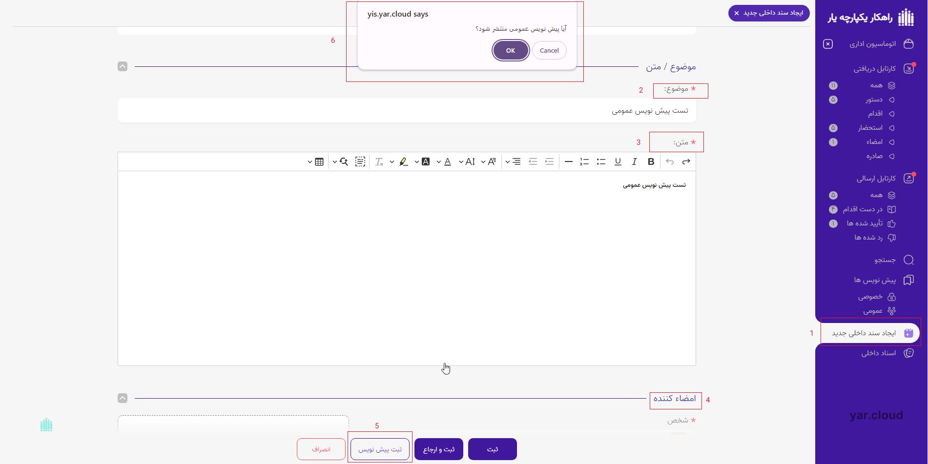Insert a bulleted list
This screenshot has width=928, height=464.
(601, 161)
